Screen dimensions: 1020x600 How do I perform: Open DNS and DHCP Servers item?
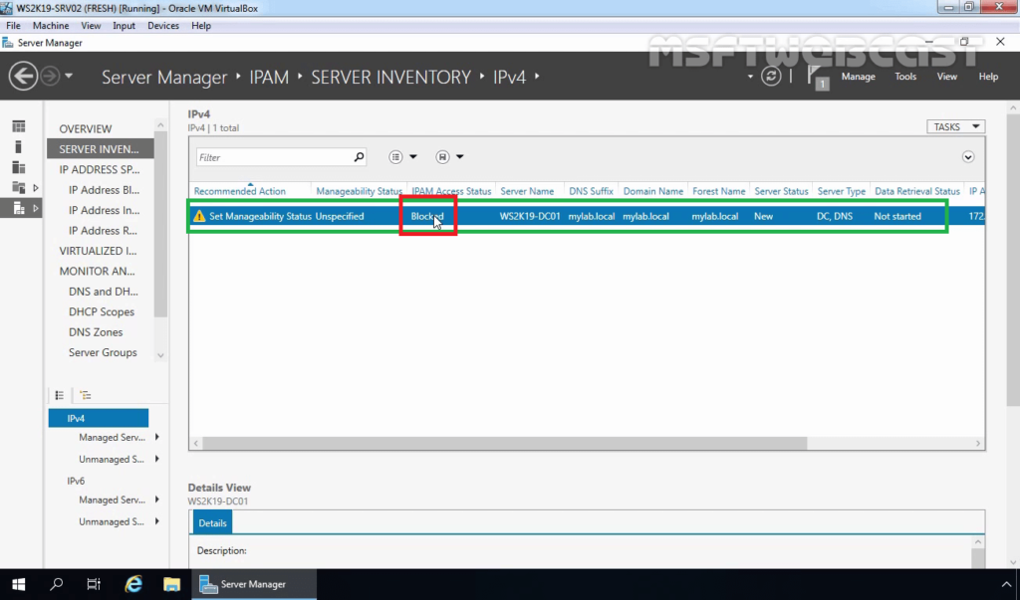103,292
